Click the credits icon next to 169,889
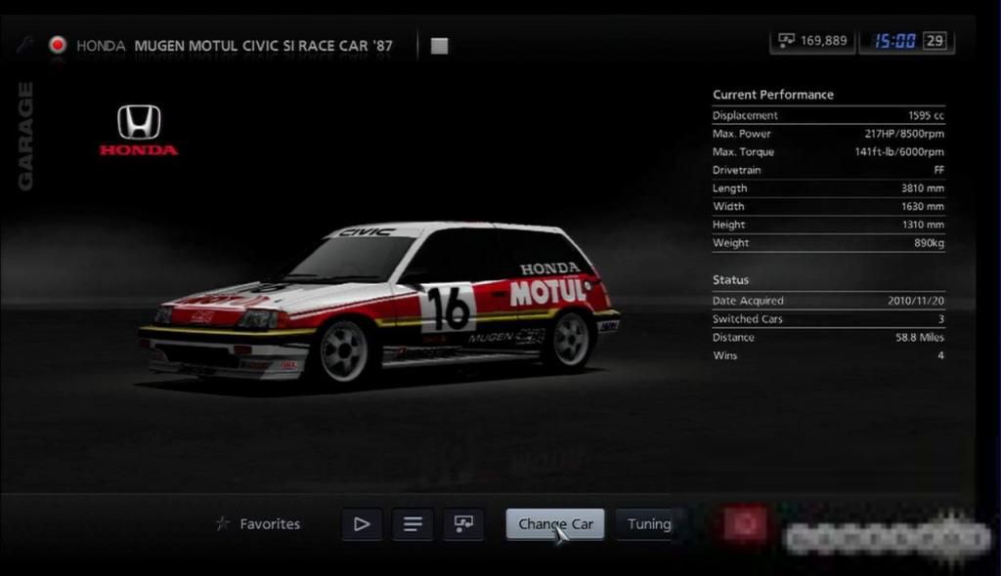This screenshot has width=1001, height=576. pos(787,41)
